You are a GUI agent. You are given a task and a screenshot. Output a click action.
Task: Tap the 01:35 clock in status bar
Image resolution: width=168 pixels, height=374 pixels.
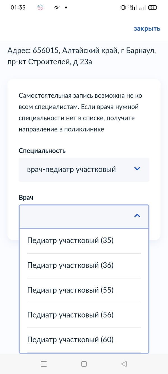[18, 8]
